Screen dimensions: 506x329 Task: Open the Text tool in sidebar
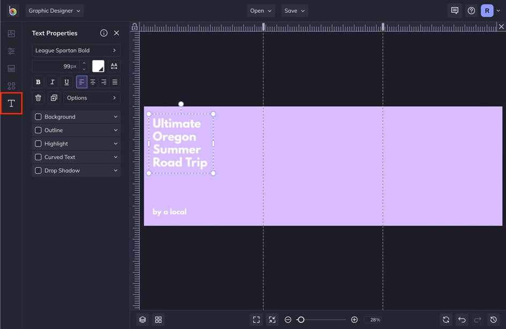[11, 103]
